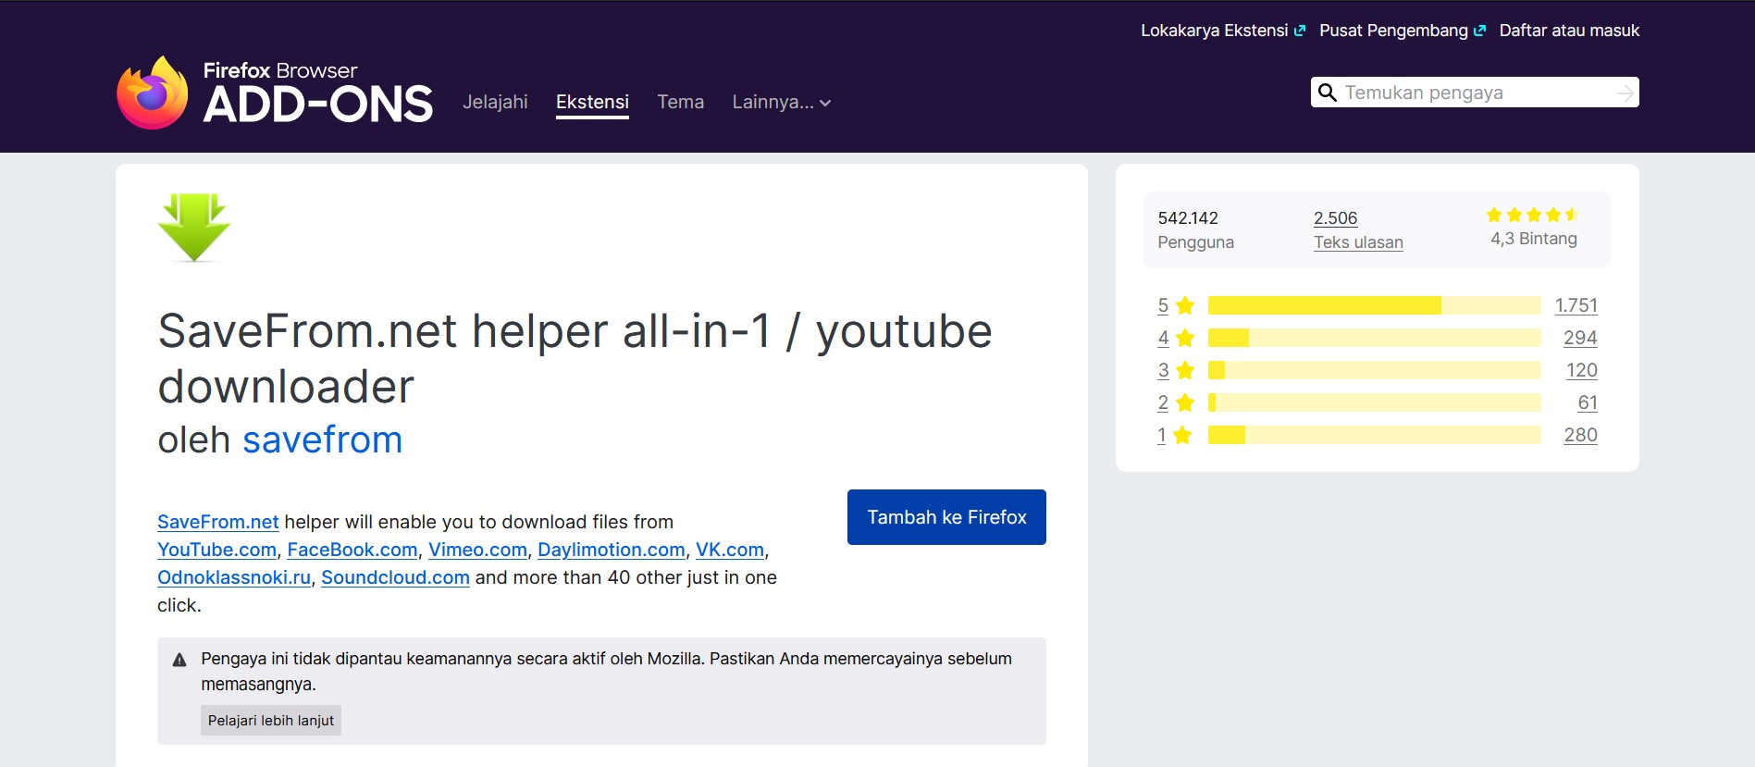Screen dimensions: 1755x767
Task: Click the 542.142 Pengguna text
Action: [x=1195, y=230]
